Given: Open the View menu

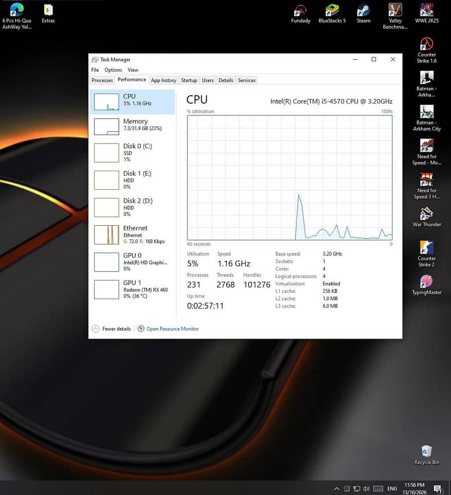Looking at the screenshot, I should point(133,70).
